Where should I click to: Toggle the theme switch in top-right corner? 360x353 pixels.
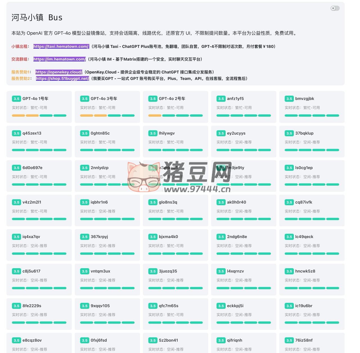tap(335, 8)
